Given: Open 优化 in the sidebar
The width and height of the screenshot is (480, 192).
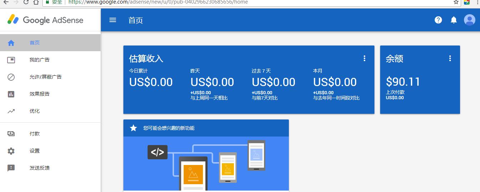Looking at the screenshot, I should [50, 111].
